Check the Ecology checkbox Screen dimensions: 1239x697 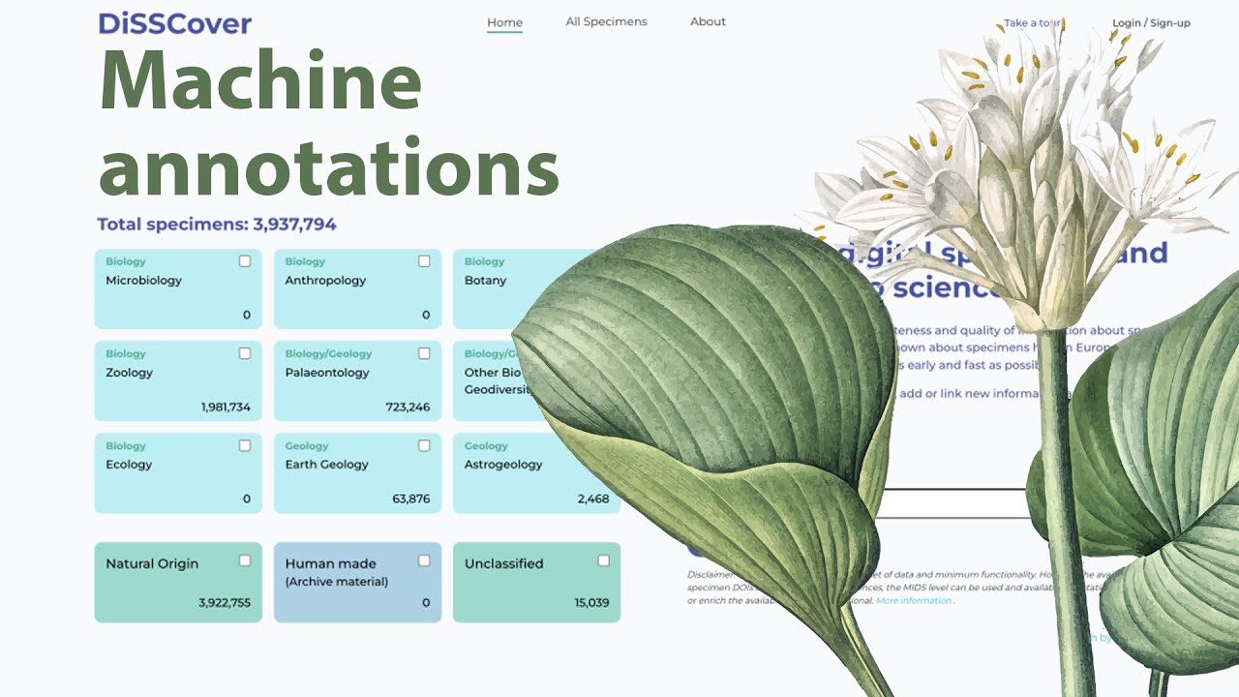(245, 445)
